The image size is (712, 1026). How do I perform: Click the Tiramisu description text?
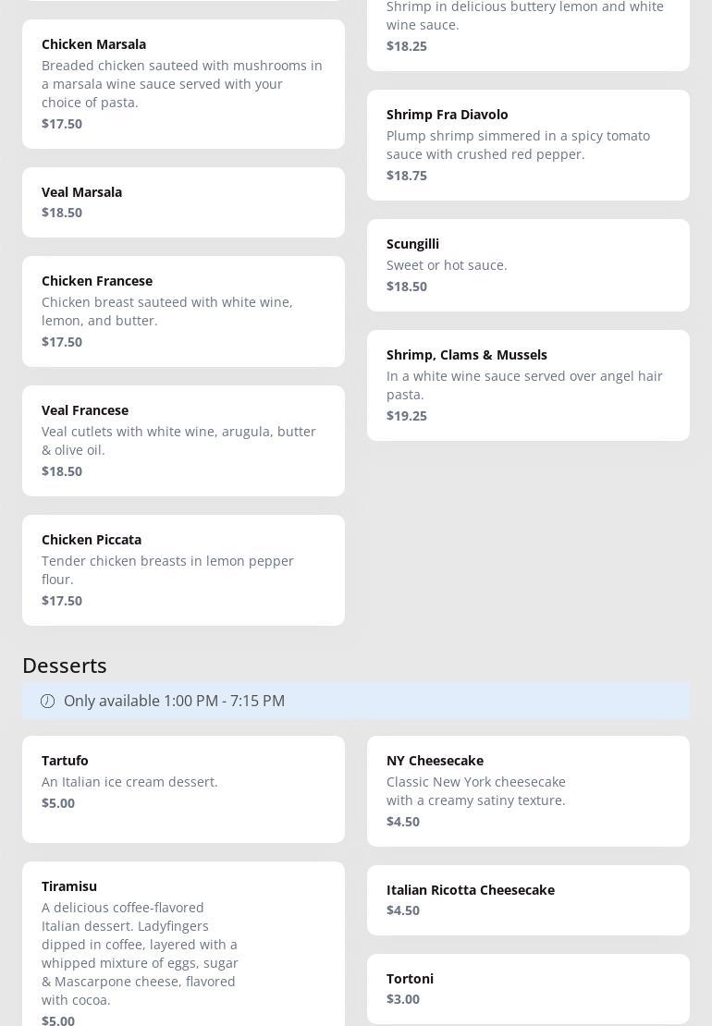coord(140,953)
